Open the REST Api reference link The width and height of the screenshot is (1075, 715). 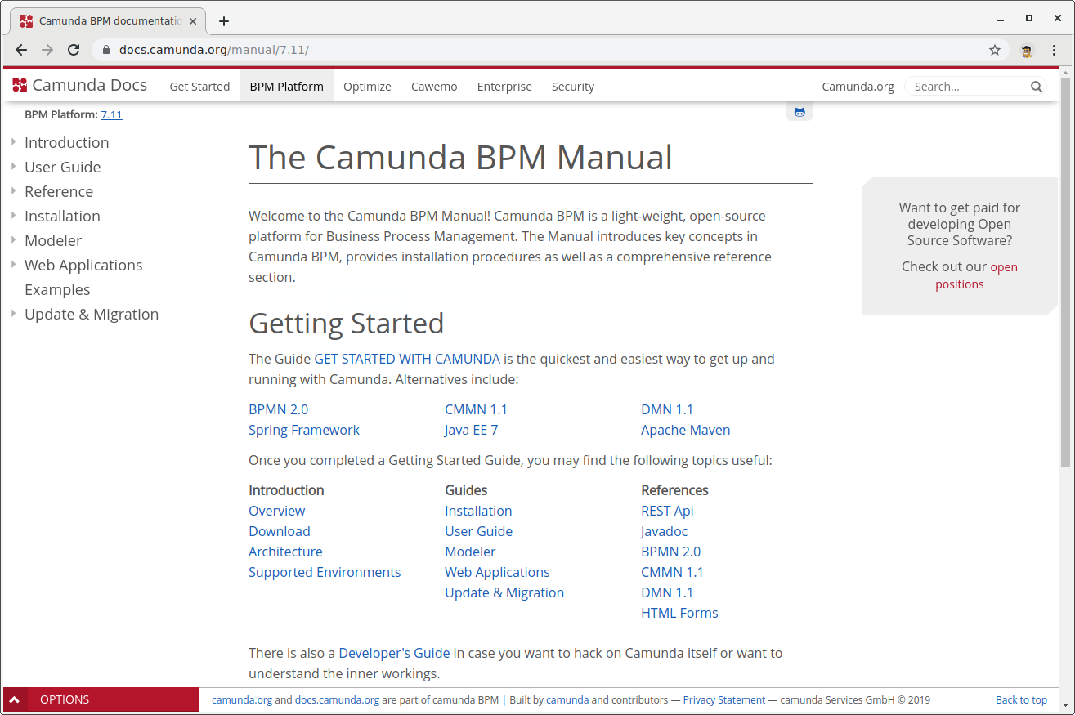667,511
